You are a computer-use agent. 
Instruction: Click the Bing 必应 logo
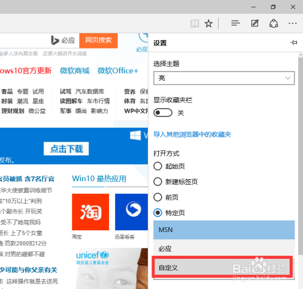63,40
